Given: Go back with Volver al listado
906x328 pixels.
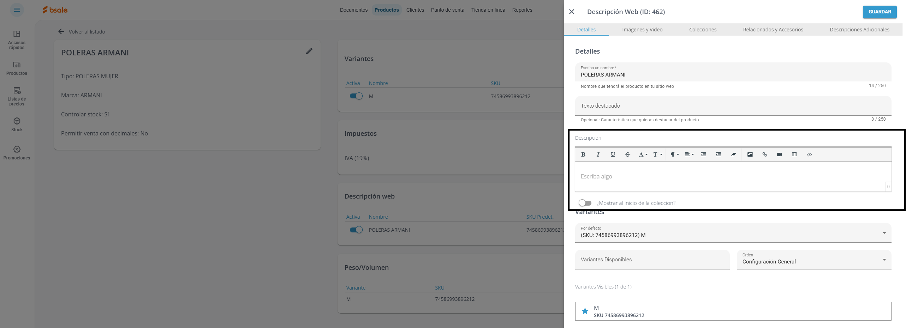Looking at the screenshot, I should click(82, 31).
